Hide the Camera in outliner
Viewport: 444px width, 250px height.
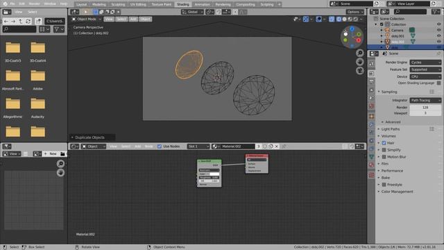tap(438, 30)
